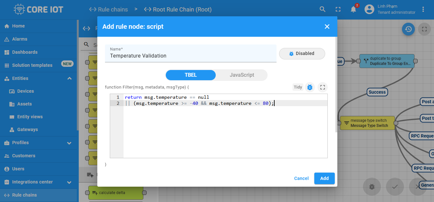Open Dashboards from the sidebar
This screenshot has height=202, width=434.
(25, 52)
